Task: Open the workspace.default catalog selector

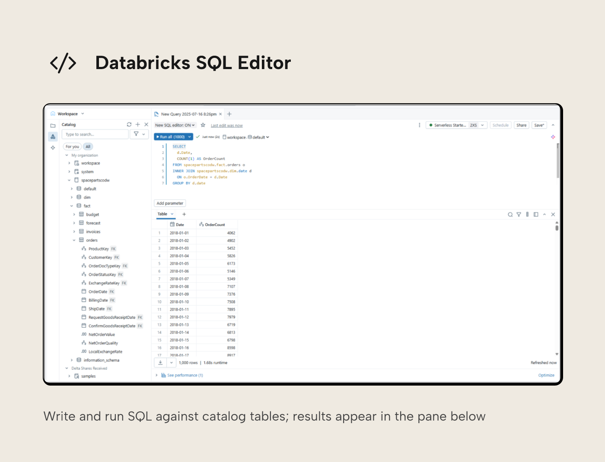Action: (246, 137)
